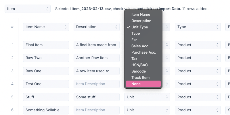Open the Type column header dropdown
230x115 pixels.
click(198, 27)
